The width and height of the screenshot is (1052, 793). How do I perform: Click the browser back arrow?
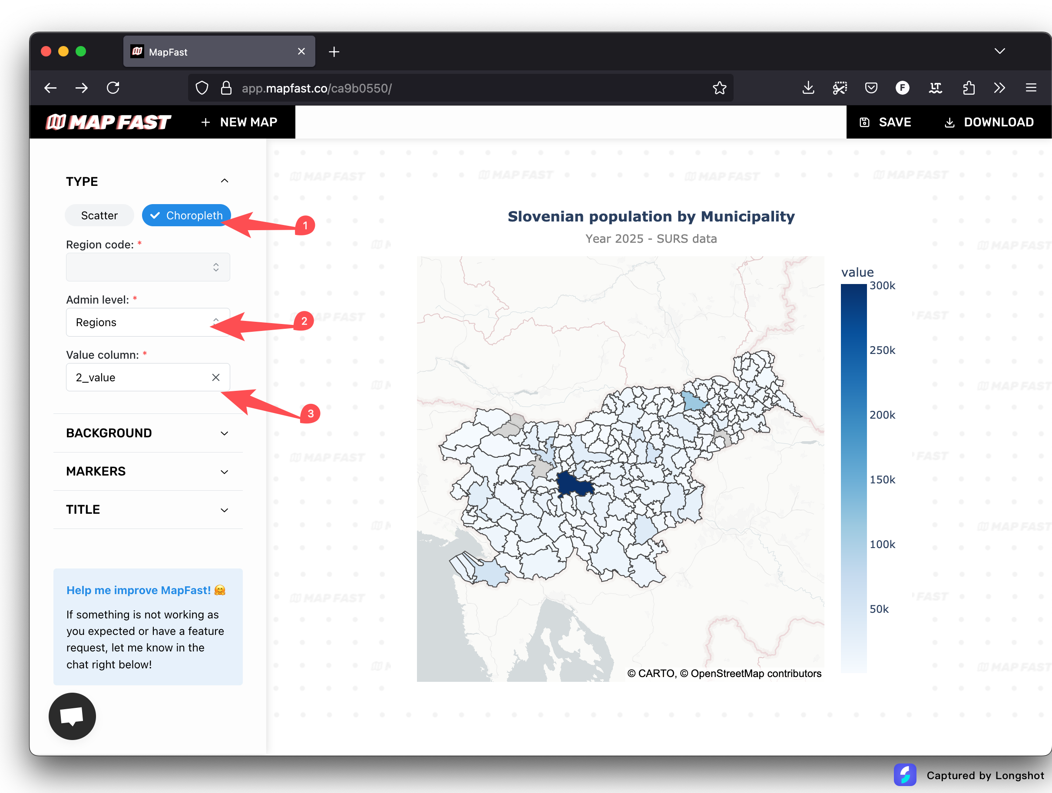pyautogui.click(x=50, y=88)
